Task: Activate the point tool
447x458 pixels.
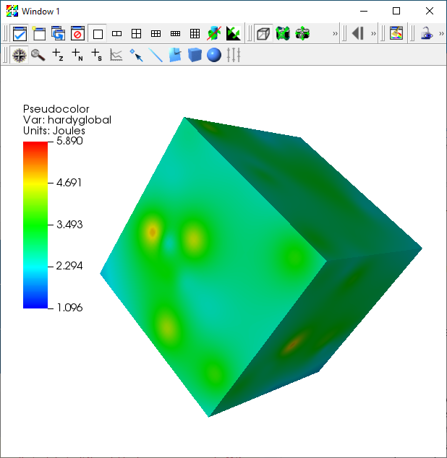Action: [136, 55]
